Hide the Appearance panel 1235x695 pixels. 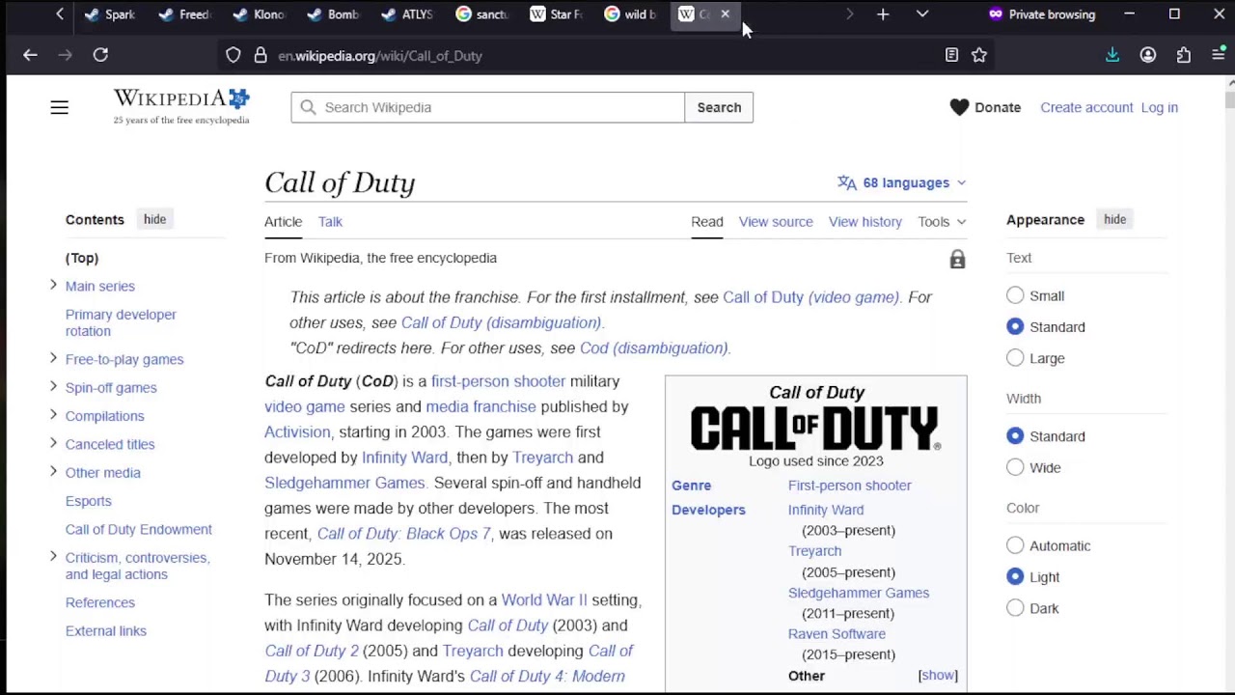tap(1114, 219)
